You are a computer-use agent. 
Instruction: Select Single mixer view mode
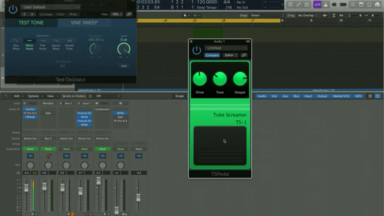click(x=179, y=96)
